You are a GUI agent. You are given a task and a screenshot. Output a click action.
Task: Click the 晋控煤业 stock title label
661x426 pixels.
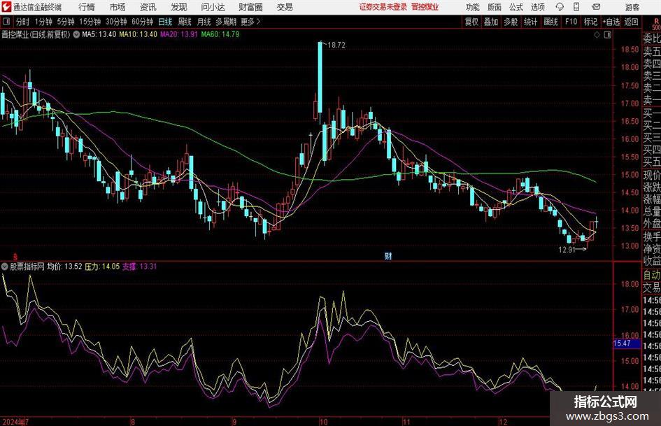(x=15, y=34)
